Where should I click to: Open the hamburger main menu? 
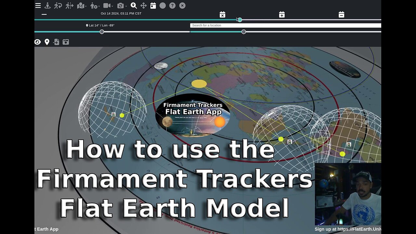(38, 6)
